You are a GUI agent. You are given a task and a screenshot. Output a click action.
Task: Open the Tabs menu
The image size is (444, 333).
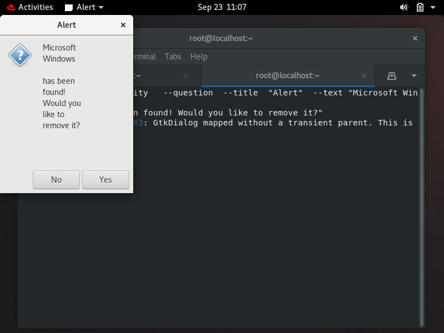[173, 56]
